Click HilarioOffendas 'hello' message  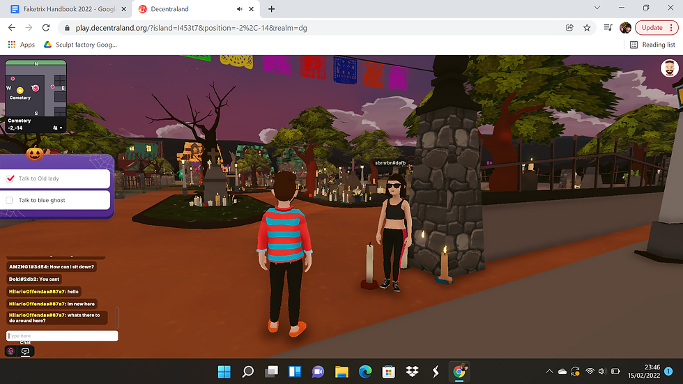43,291
